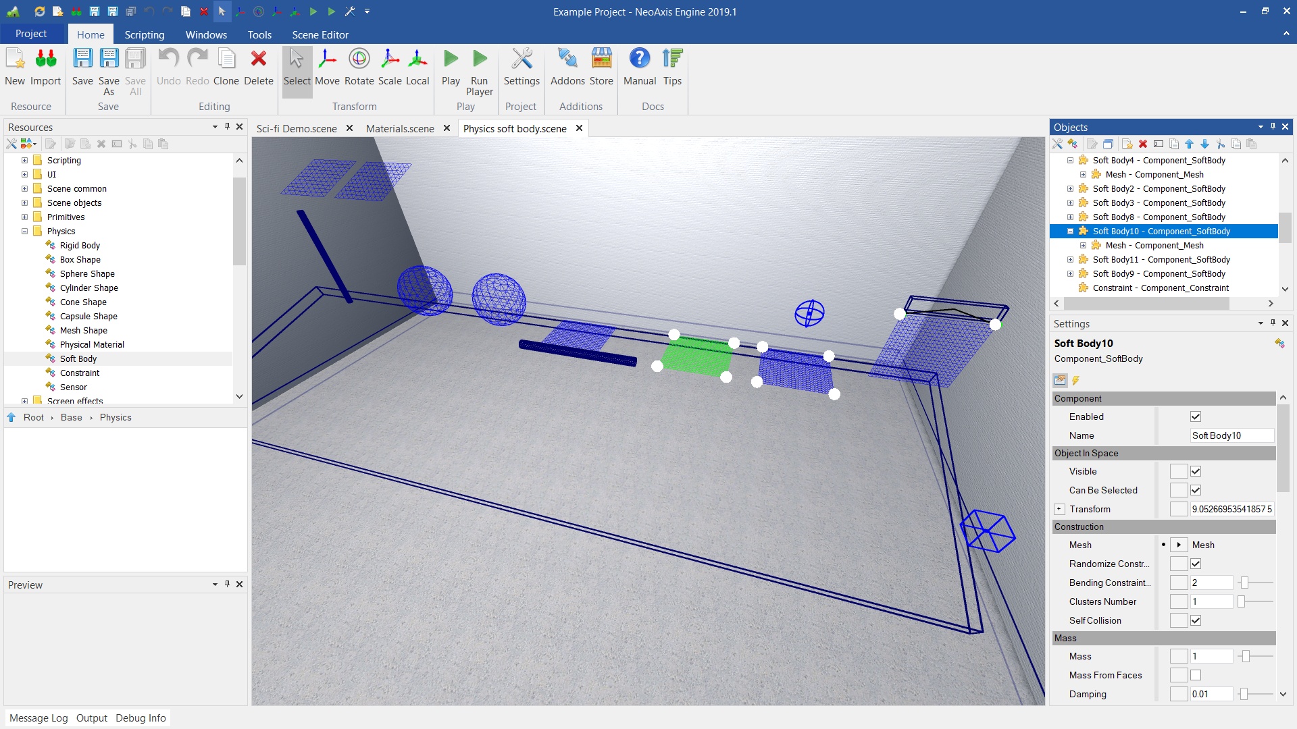1297x729 pixels.
Task: Click the Scale transform tool
Action: pyautogui.click(x=390, y=67)
